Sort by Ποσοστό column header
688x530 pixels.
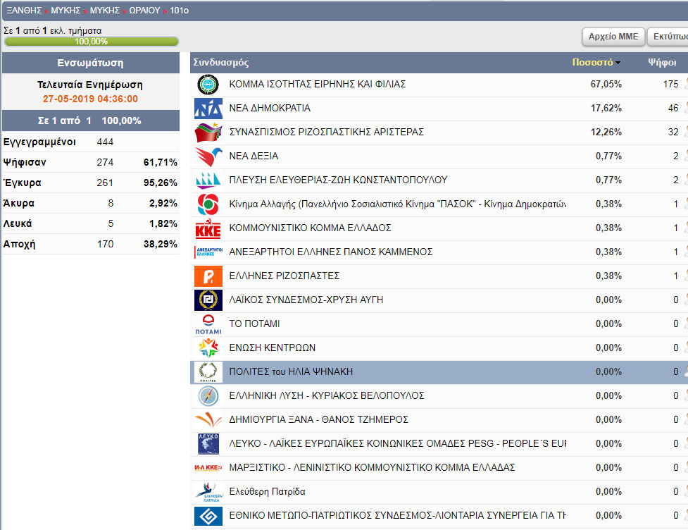pyautogui.click(x=596, y=62)
